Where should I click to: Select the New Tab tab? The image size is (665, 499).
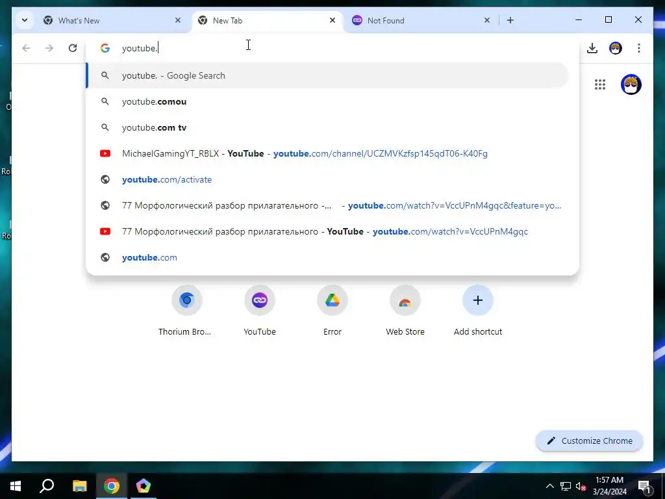[267, 20]
